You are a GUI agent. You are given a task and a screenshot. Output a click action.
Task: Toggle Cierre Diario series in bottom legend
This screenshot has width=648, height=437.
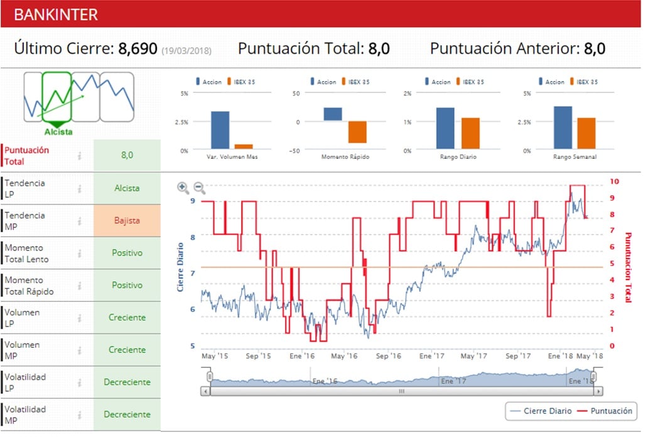pyautogui.click(x=541, y=411)
